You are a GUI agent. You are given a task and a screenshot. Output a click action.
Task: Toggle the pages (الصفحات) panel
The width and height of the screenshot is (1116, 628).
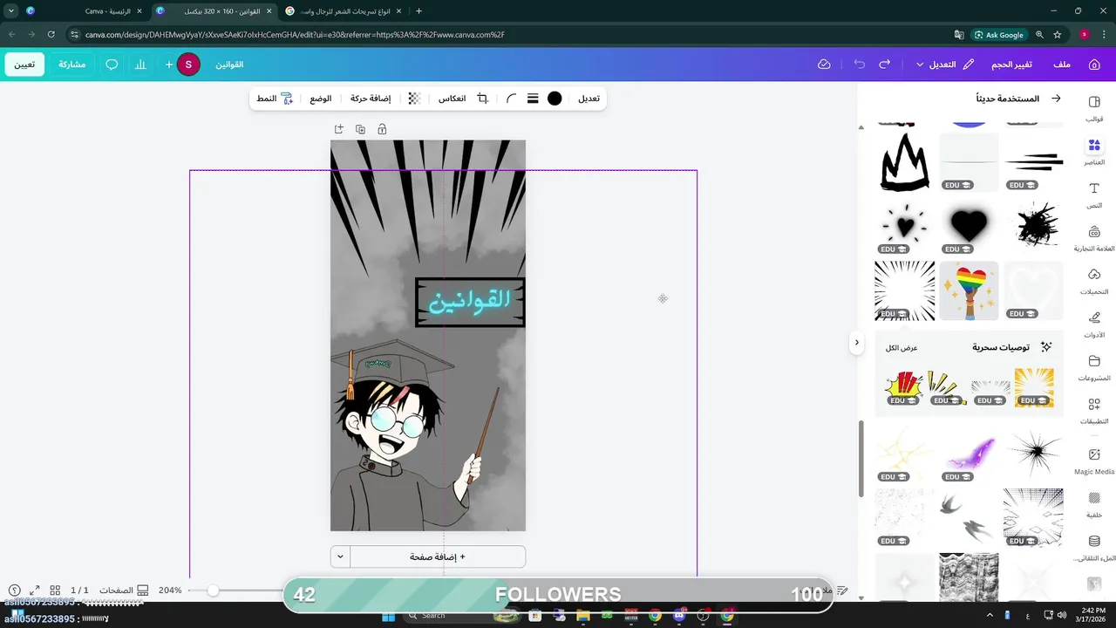pyautogui.click(x=124, y=590)
